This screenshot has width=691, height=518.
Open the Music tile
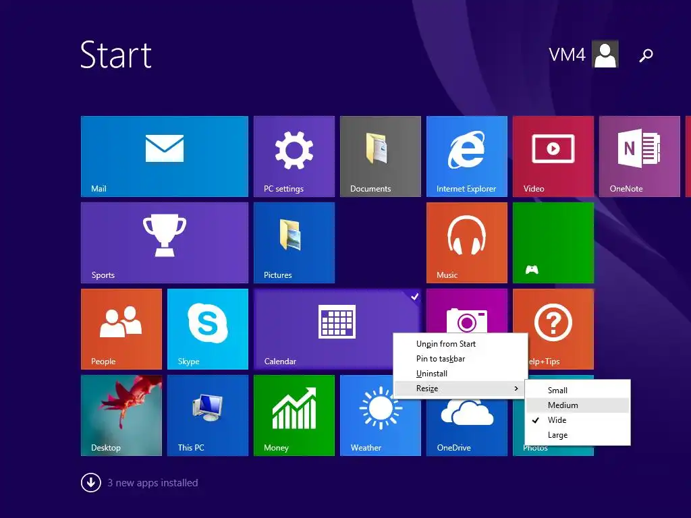click(x=467, y=243)
